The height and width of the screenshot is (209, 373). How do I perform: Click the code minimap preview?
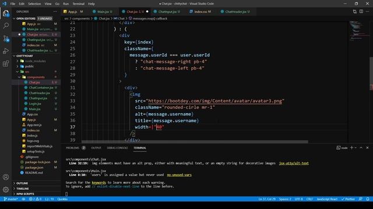pyautogui.click(x=359, y=31)
